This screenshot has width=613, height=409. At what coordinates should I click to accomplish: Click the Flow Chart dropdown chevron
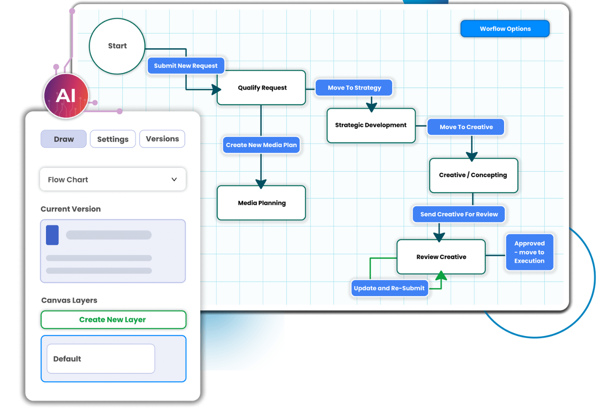174,179
